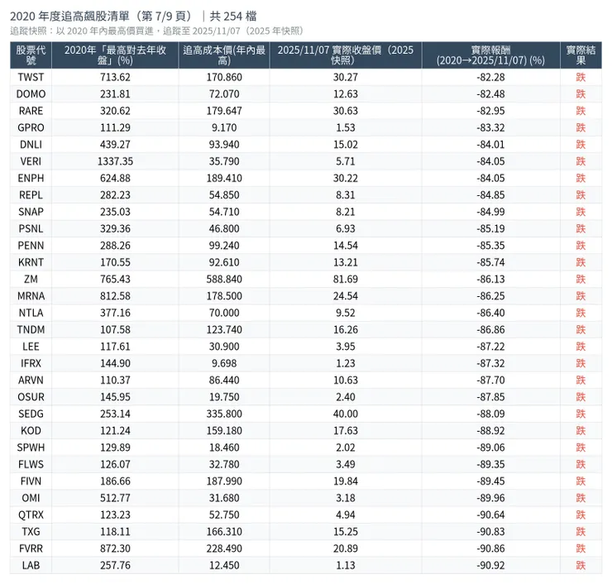Click the 713.62 percentage value

coord(115,77)
